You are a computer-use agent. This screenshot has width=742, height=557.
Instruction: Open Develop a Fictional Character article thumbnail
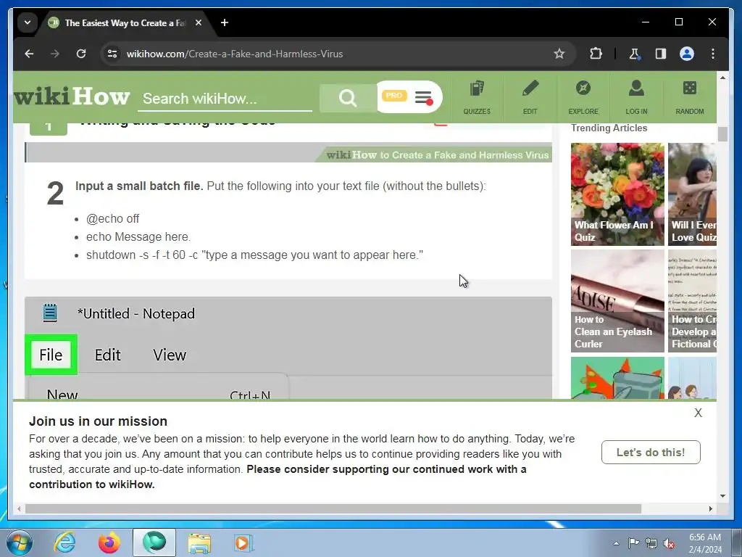coord(692,301)
